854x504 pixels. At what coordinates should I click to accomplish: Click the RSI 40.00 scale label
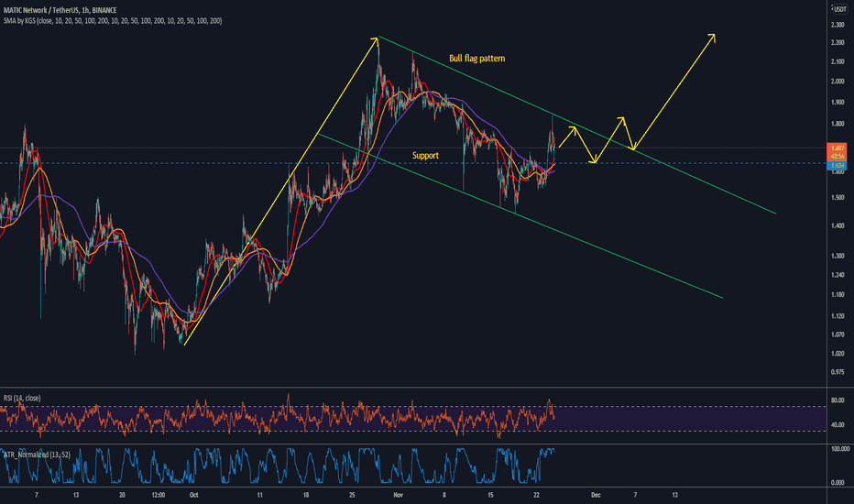(838, 424)
